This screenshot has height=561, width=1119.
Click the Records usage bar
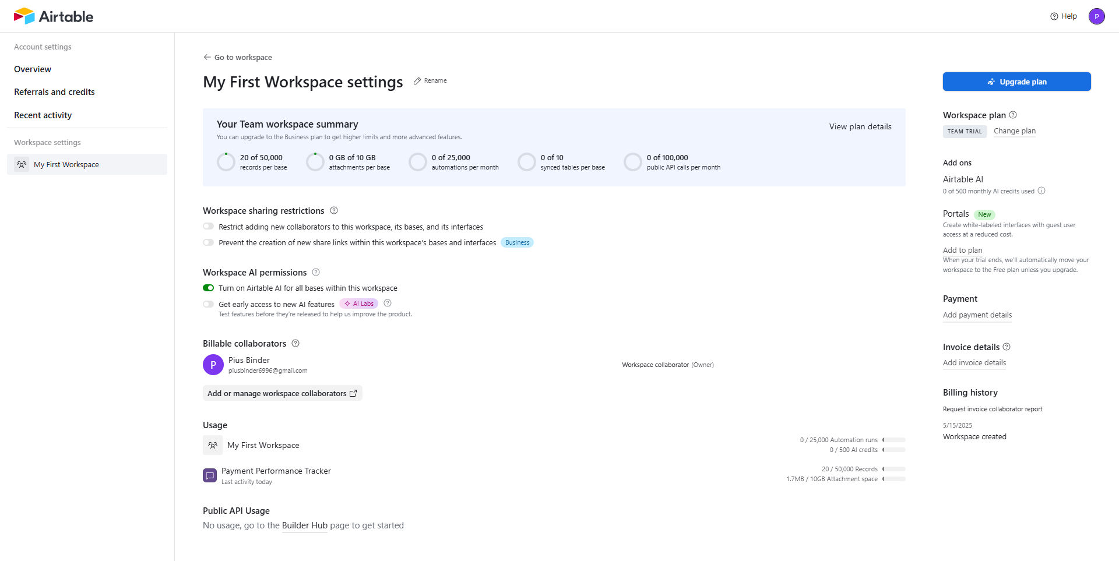point(894,469)
